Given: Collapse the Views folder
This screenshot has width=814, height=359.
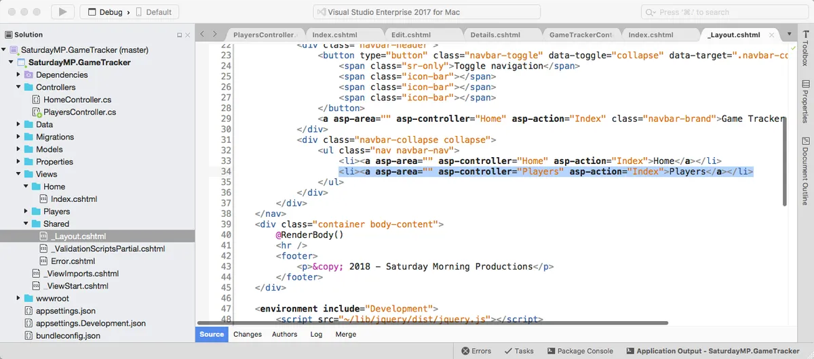Looking at the screenshot, I should pyautogui.click(x=18, y=174).
